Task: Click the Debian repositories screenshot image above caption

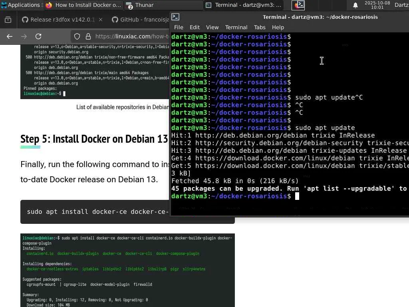Action: point(95,72)
